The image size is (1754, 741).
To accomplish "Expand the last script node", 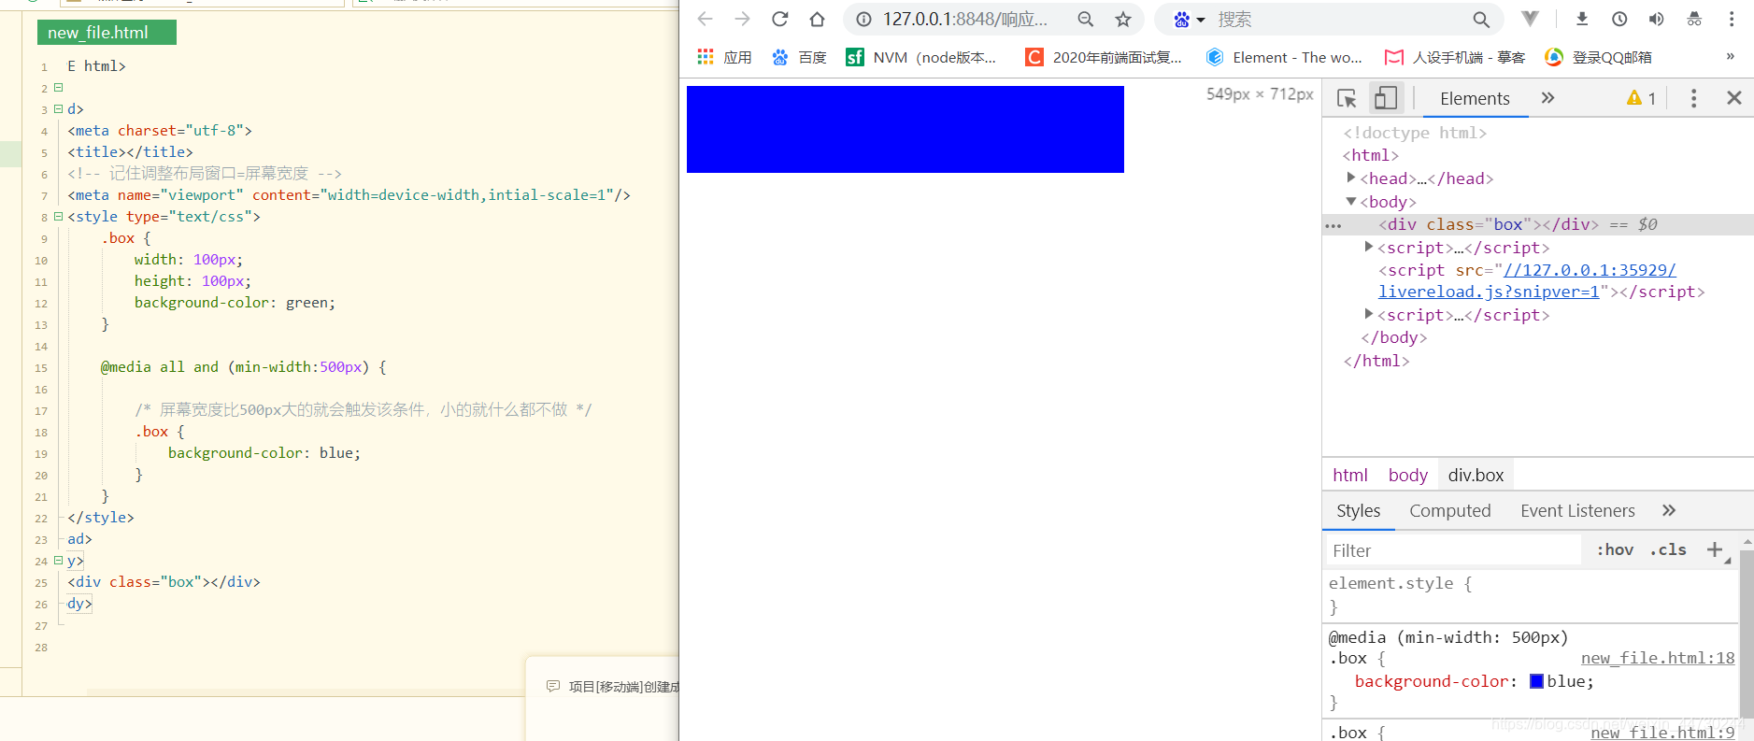I will (x=1368, y=314).
